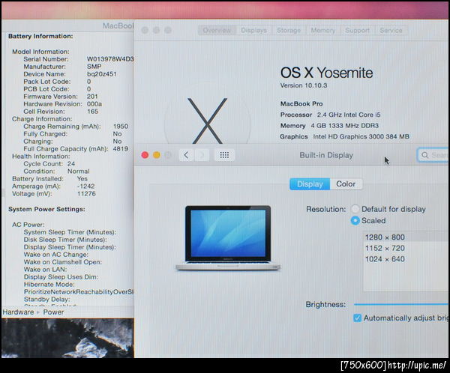Click the Manufacturer value SMP
Image resolution: width=450 pixels, height=373 pixels.
tap(94, 67)
